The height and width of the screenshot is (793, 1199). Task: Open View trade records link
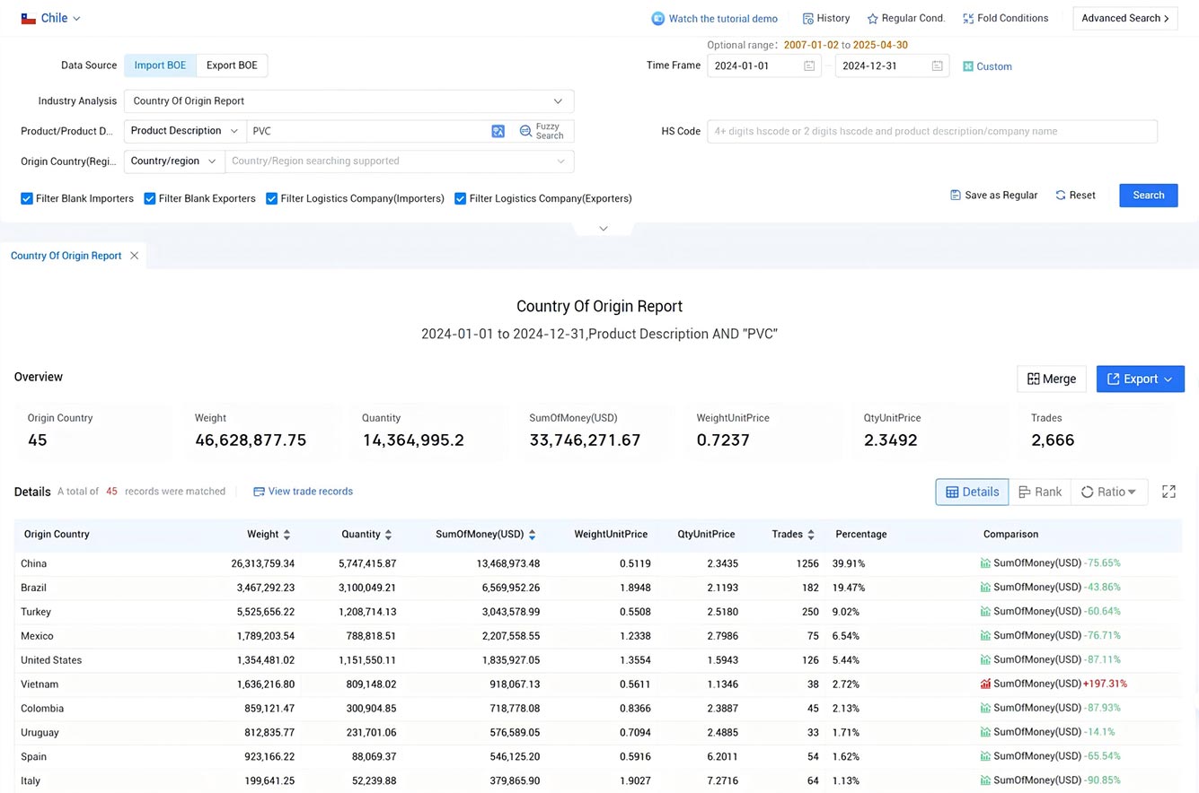[x=303, y=492]
